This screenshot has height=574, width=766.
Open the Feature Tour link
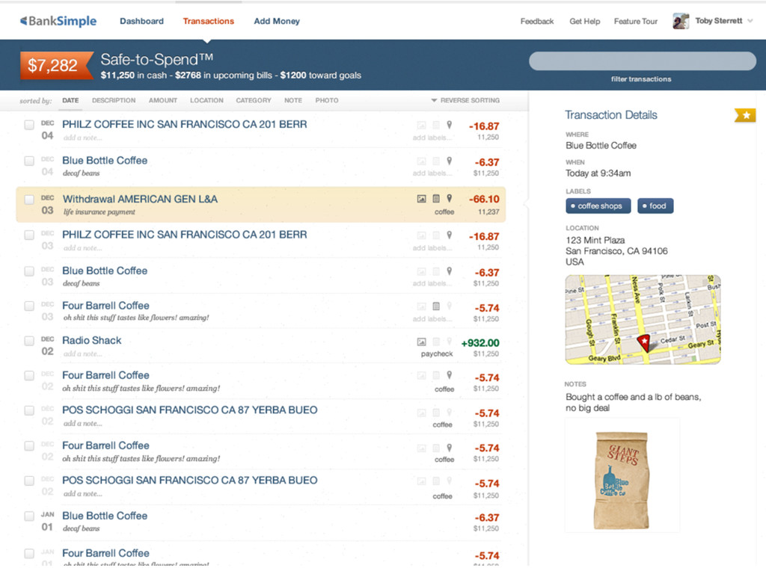(636, 22)
